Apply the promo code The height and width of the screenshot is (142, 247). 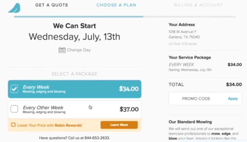tap(233, 99)
